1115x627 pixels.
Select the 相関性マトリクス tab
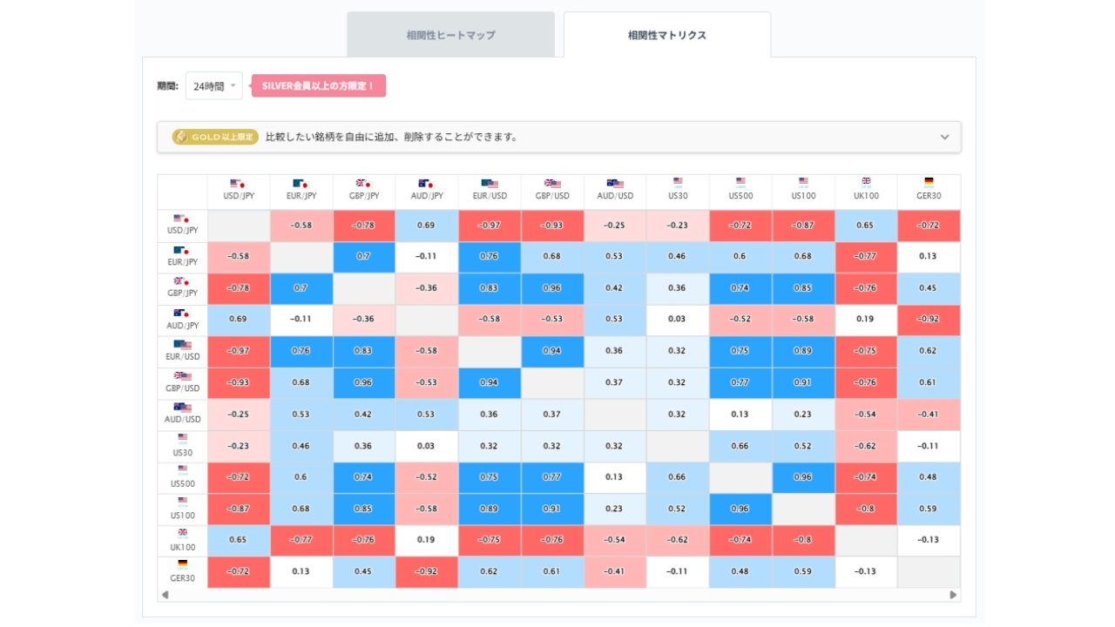click(x=667, y=35)
